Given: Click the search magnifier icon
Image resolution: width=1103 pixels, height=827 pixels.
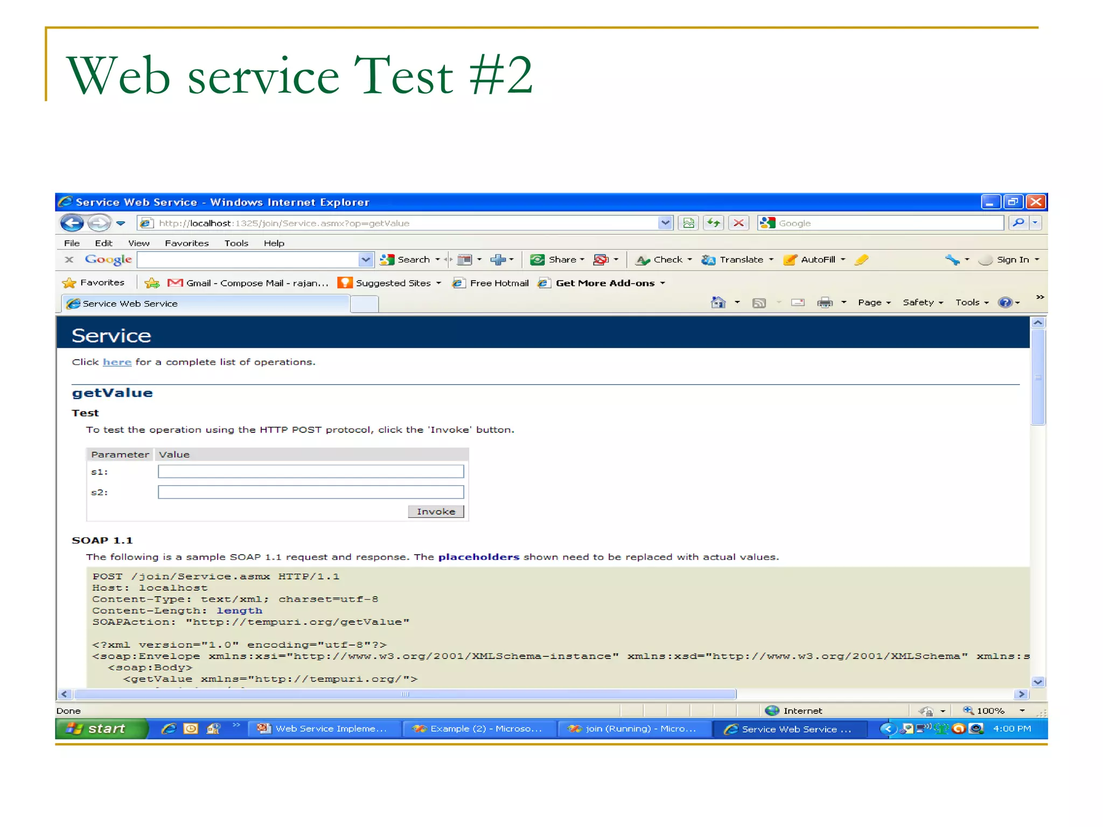Looking at the screenshot, I should coord(1018,222).
